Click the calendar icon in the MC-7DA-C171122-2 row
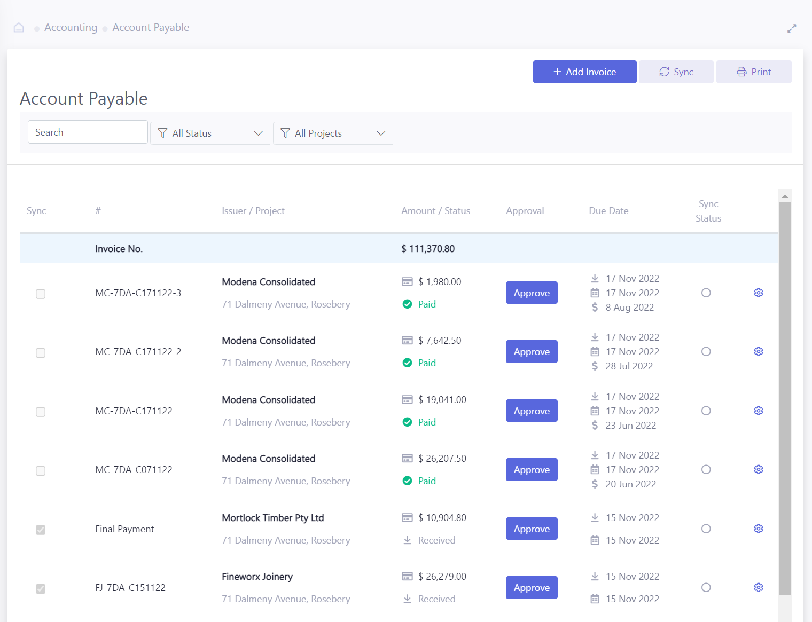Viewport: 812px width, 622px height. [x=595, y=351]
